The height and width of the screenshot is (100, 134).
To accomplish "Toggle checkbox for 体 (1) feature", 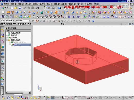I will 12,45.
